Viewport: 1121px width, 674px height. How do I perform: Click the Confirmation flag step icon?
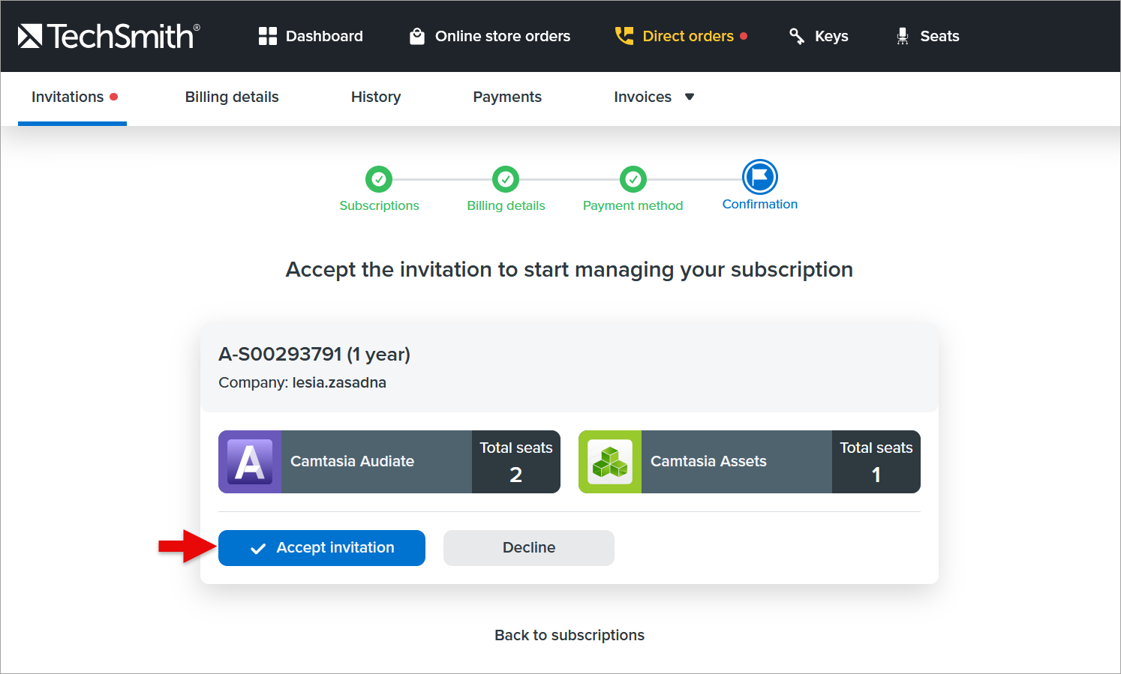[x=760, y=178]
